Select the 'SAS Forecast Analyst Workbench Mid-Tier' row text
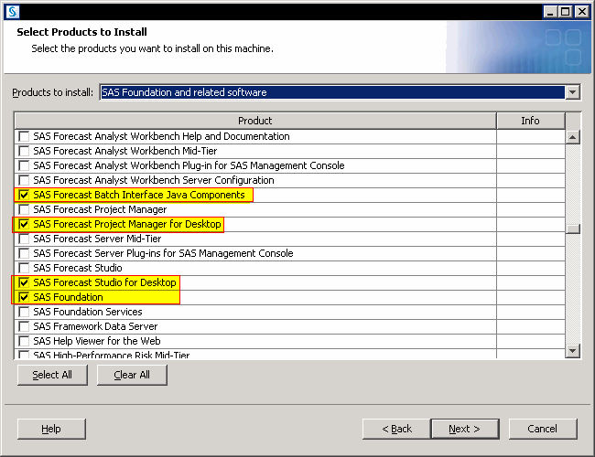 125,151
